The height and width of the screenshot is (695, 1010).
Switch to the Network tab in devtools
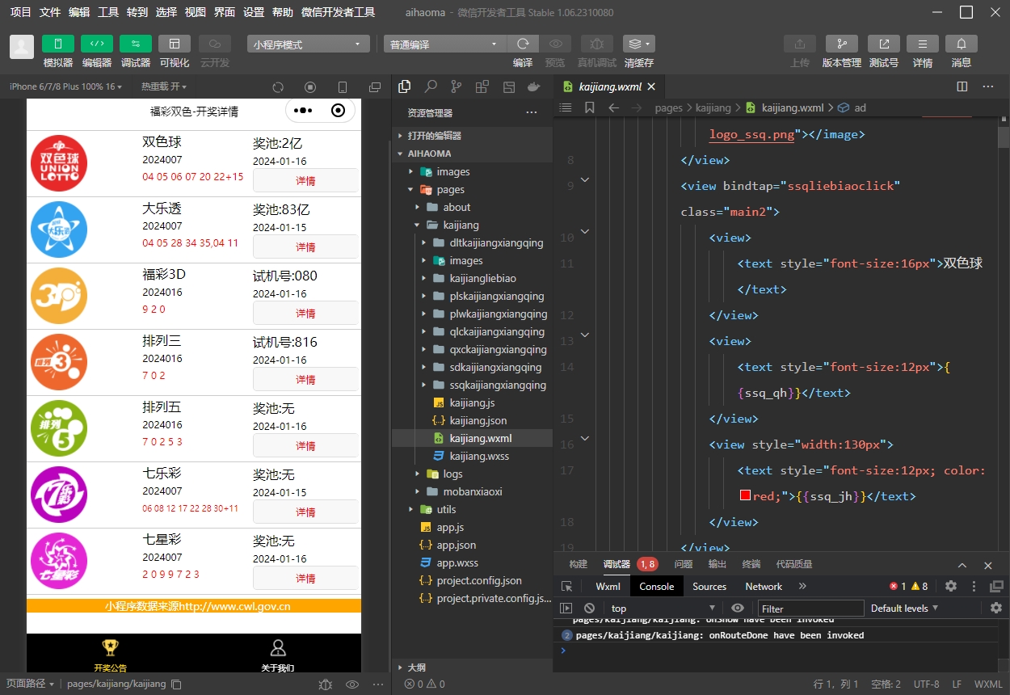(x=764, y=587)
